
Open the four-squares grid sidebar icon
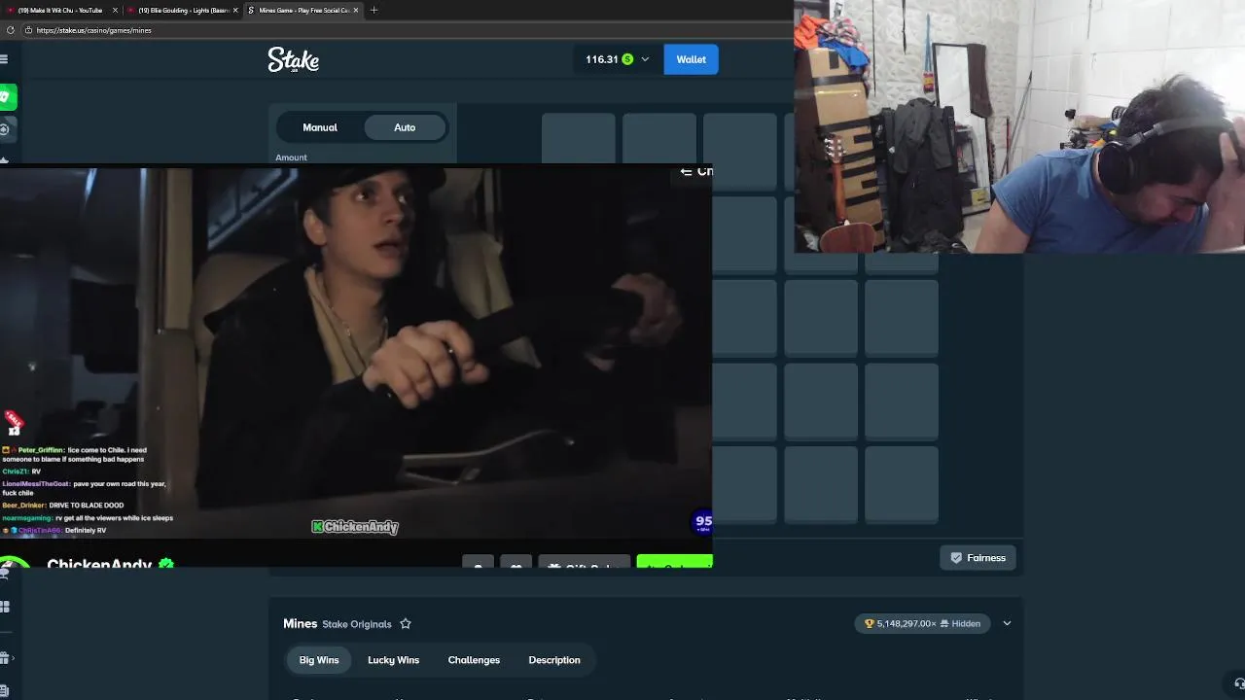coord(5,607)
